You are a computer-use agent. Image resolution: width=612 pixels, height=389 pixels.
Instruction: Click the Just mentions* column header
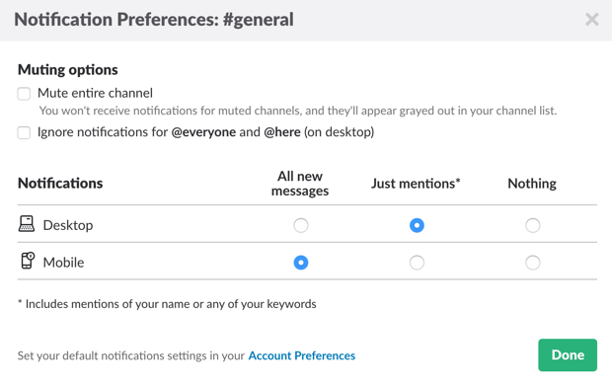[x=416, y=184]
